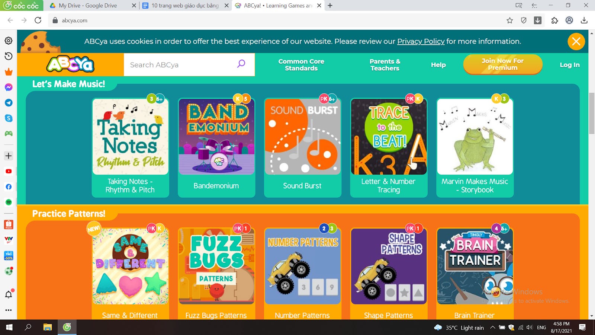Open Messenger from the sidebar

[9, 87]
